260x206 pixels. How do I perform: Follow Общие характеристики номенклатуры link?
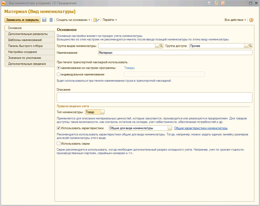201,128
